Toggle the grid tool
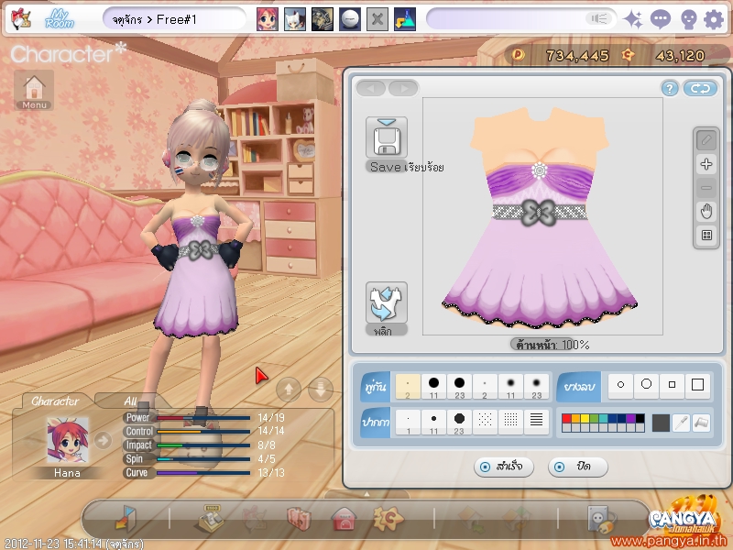 (x=706, y=236)
